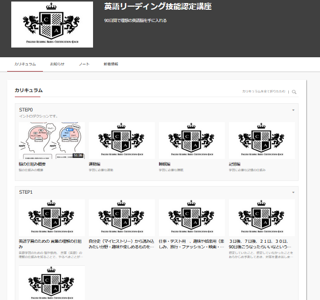320x300 pixels.
Task: Open the 睡眠編 lesson thumbnail
Action: coord(192,140)
